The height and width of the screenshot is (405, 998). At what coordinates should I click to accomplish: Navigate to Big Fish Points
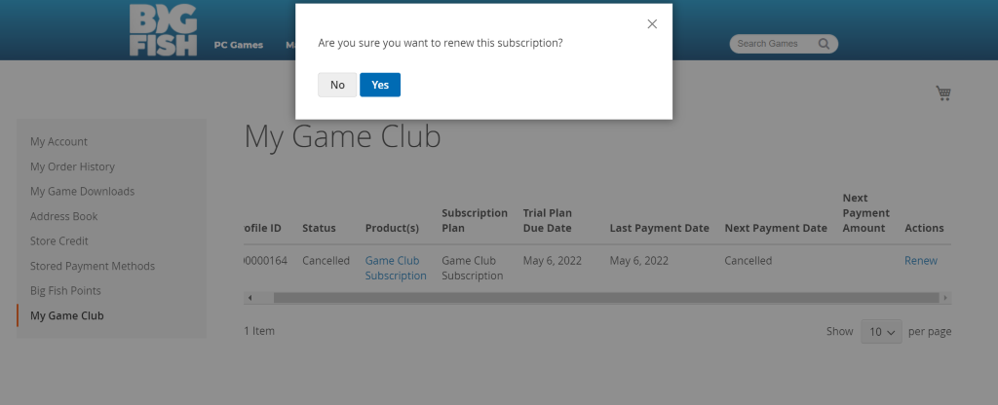(65, 291)
